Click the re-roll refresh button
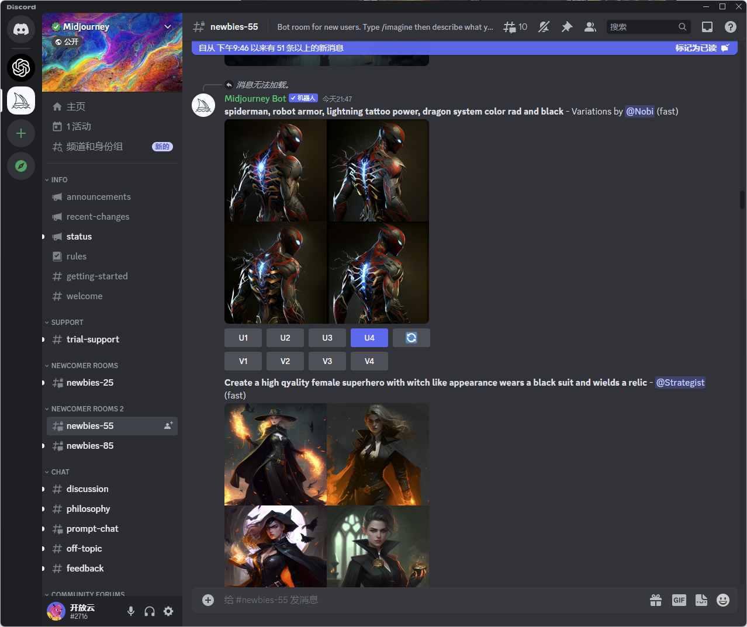 411,338
